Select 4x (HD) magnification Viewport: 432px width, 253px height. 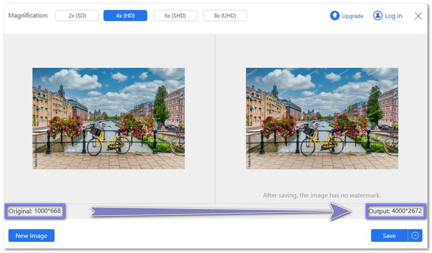pyautogui.click(x=125, y=16)
